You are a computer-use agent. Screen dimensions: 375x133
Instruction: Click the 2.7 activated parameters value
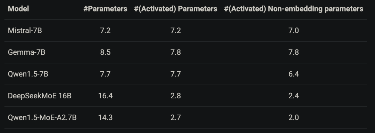tap(176, 117)
